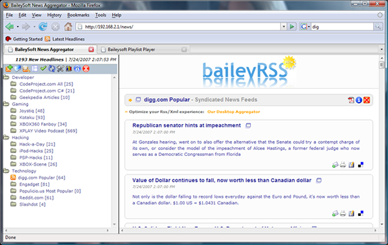This screenshot has height=245, width=388.
Task: Click the content pane vertical scrollbar down arrow
Action: 382,224
